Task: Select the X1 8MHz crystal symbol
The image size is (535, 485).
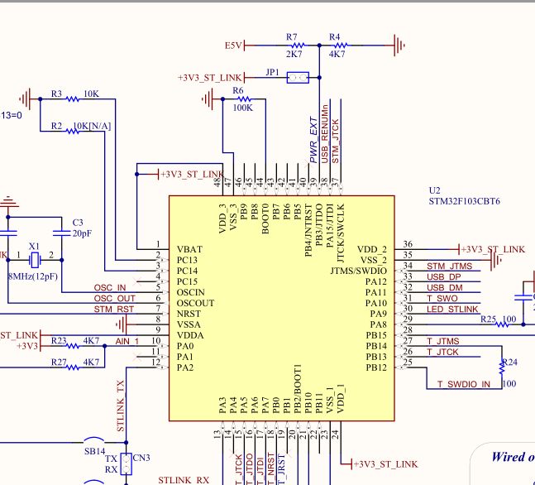Action: pyautogui.click(x=35, y=260)
